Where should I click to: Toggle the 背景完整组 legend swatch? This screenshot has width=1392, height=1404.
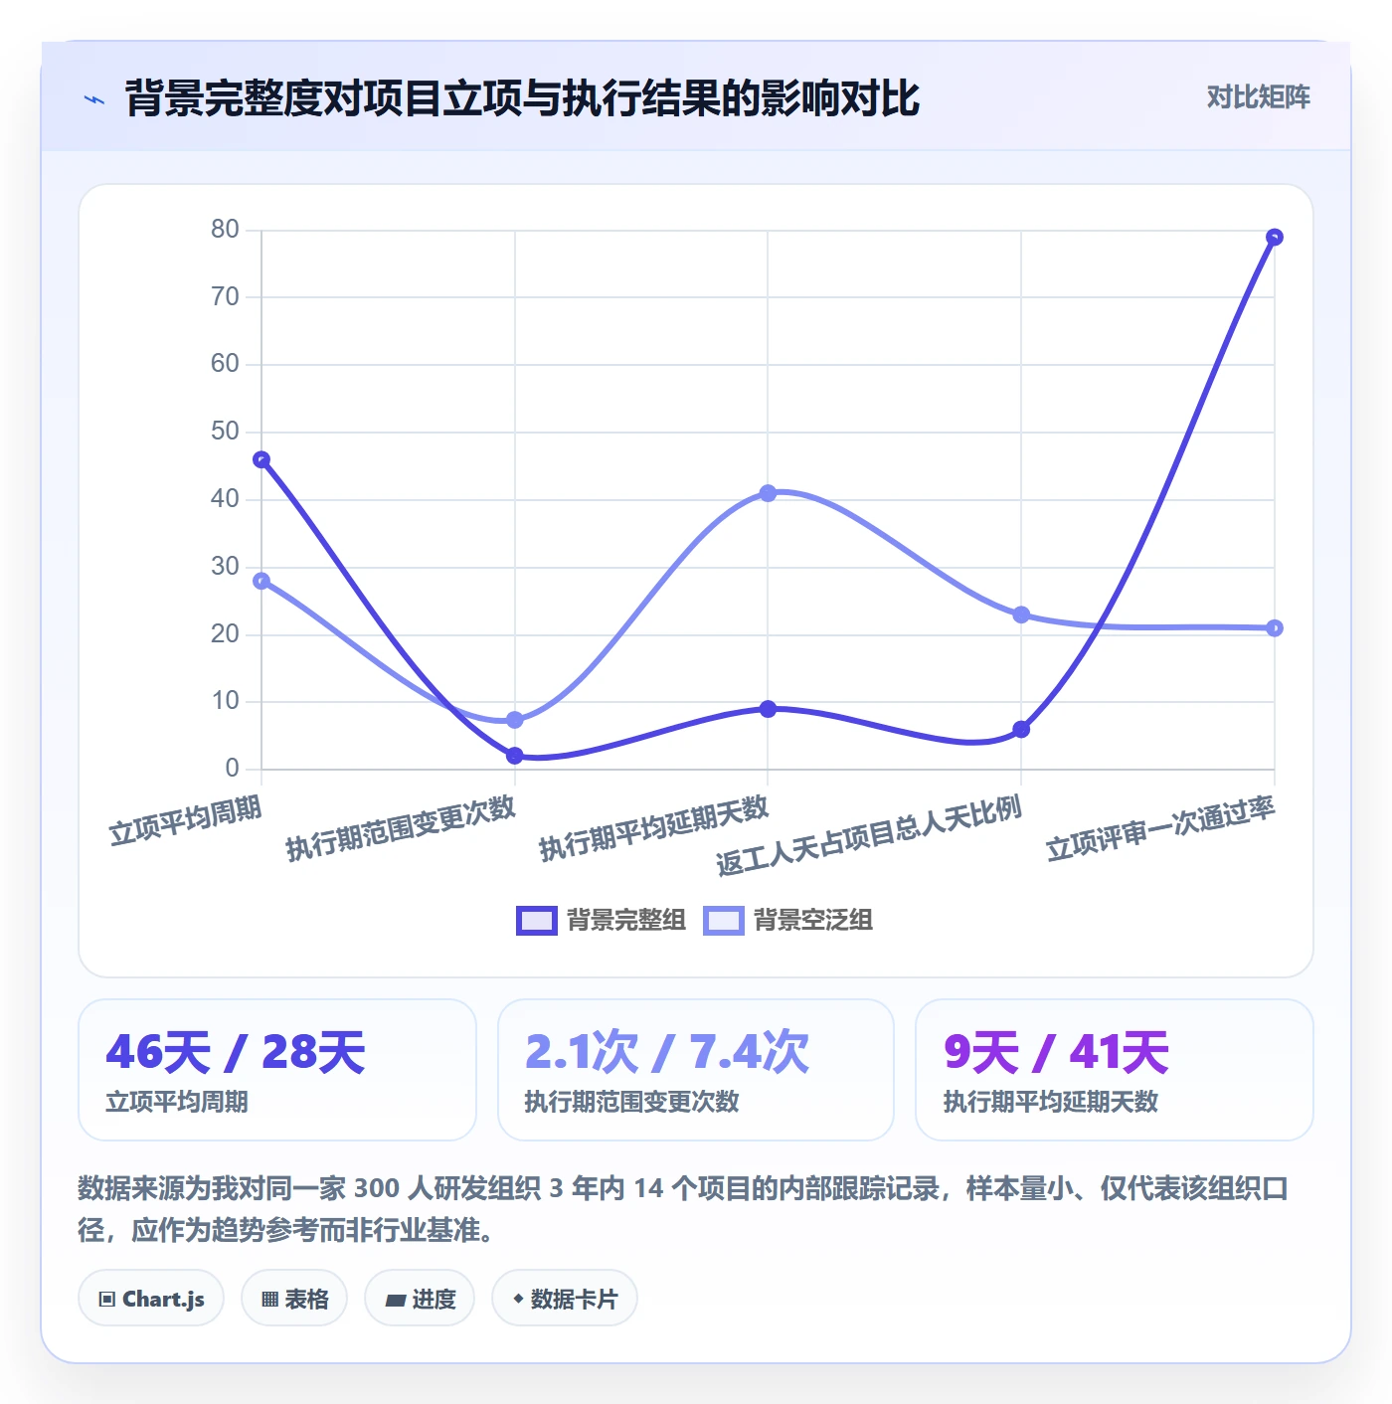(536, 921)
